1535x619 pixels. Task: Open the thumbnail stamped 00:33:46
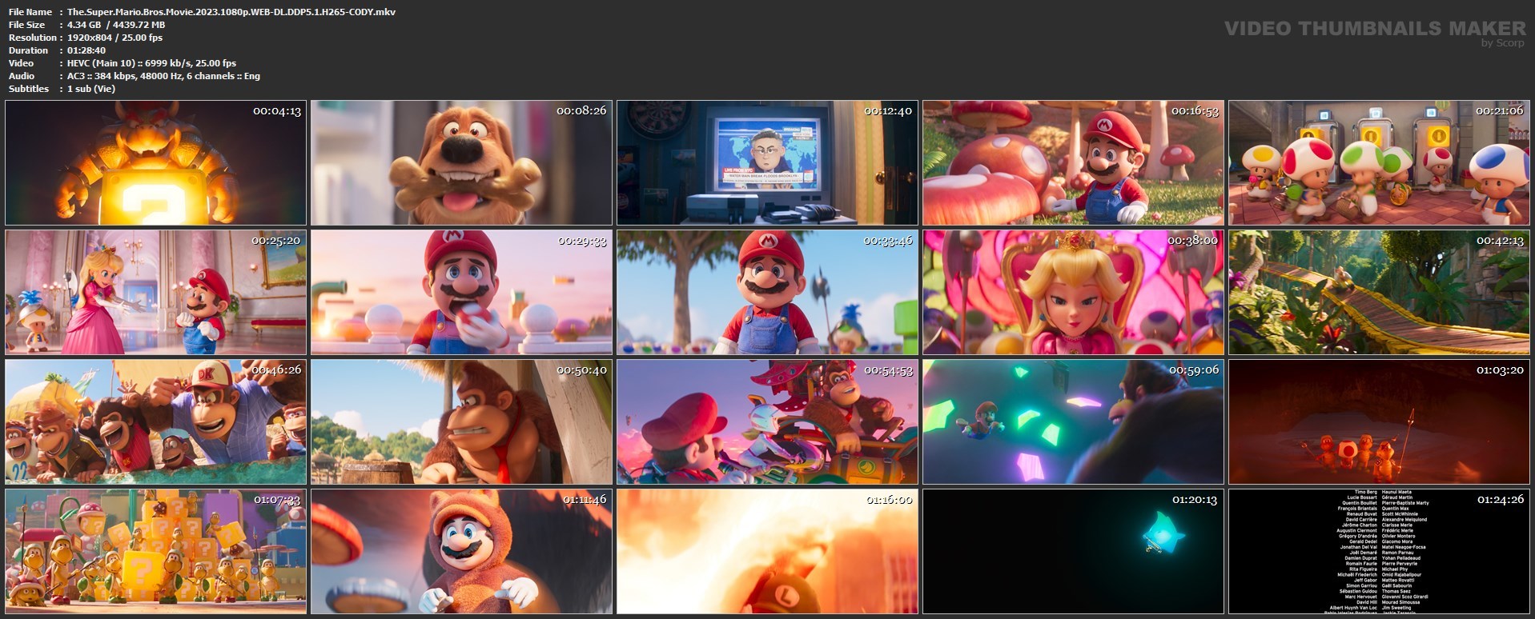tap(767, 292)
